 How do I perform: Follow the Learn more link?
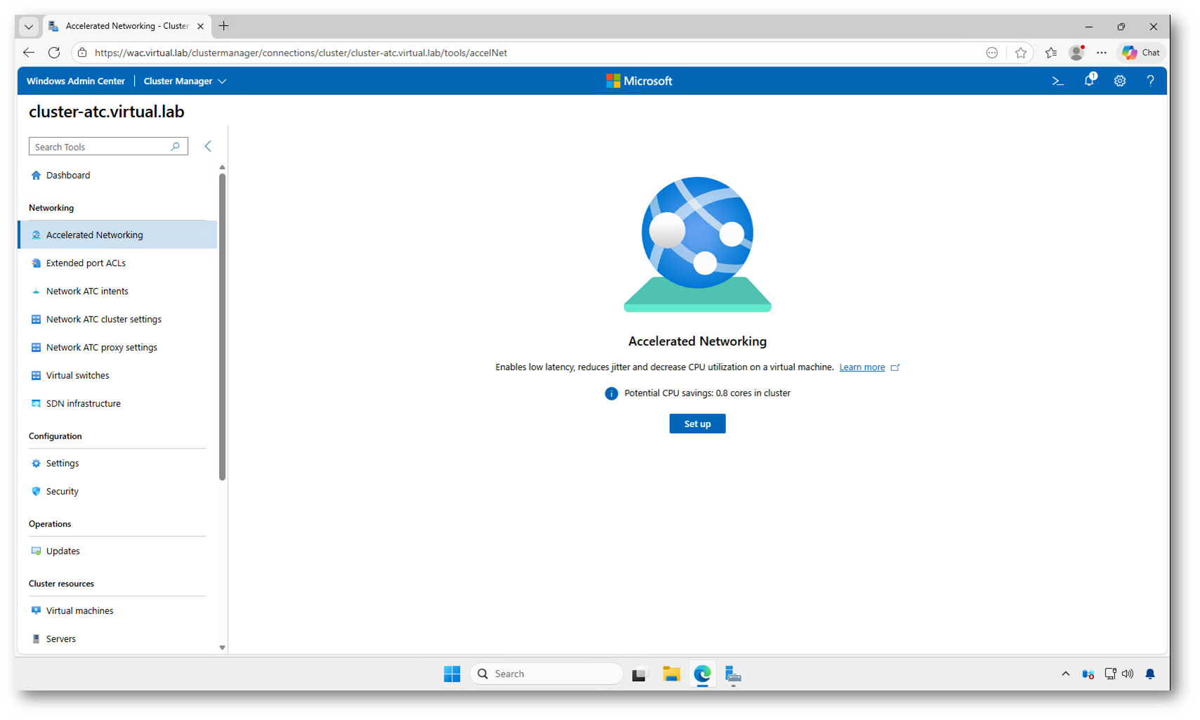862,367
